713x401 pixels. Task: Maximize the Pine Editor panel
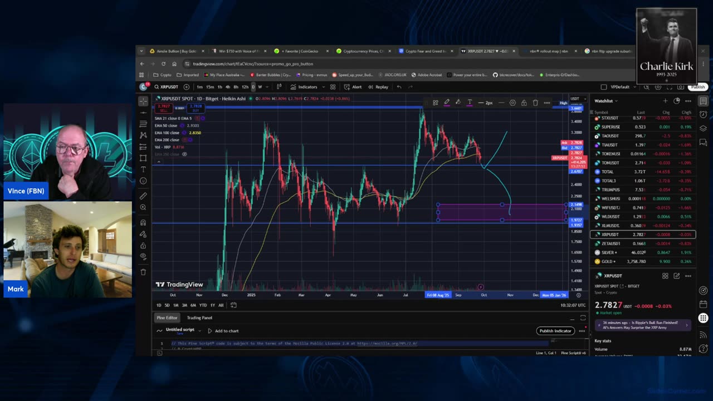coord(583,318)
